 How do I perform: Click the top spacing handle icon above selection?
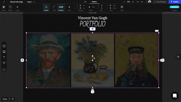pyautogui.click(x=92, y=29)
